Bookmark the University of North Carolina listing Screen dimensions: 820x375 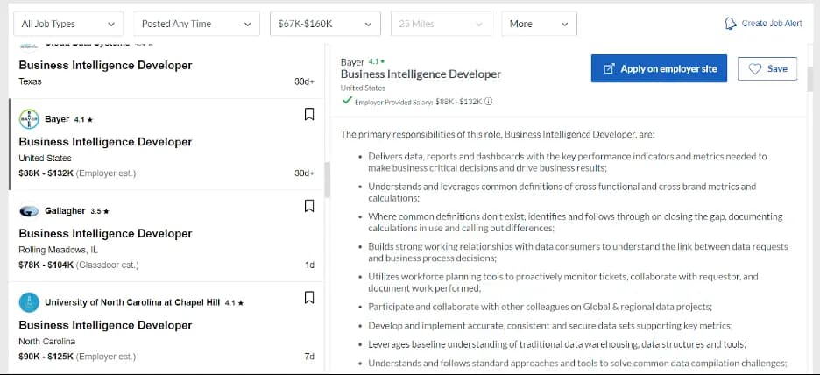pyautogui.click(x=309, y=298)
